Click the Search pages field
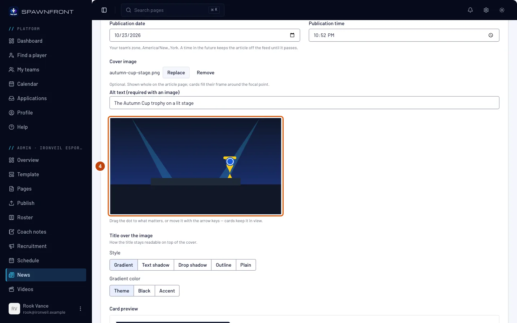The height and width of the screenshot is (323, 517). [173, 10]
